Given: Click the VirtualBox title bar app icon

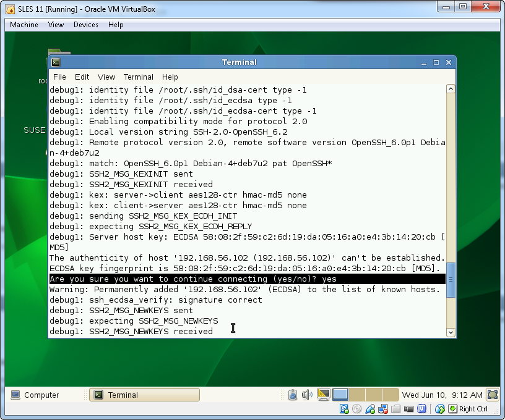Looking at the screenshot, I should click(11, 9).
